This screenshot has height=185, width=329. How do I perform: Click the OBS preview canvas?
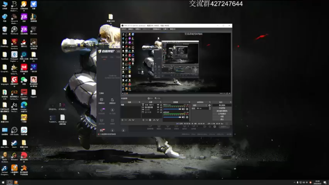(x=176, y=63)
